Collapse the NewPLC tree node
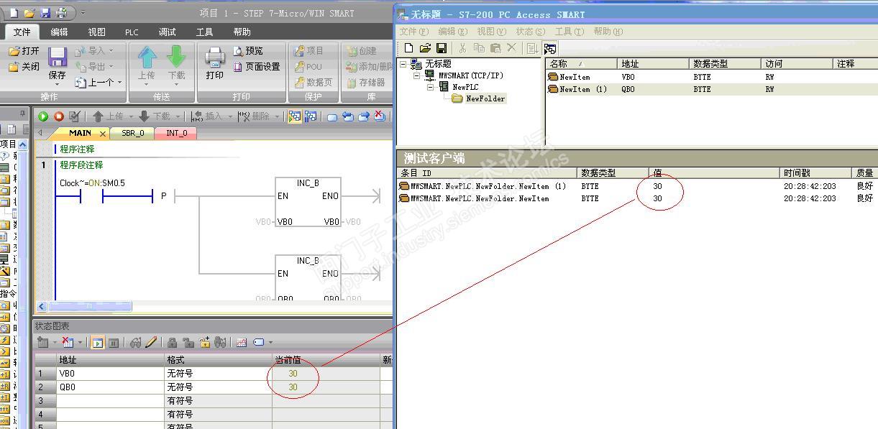878x429 pixels. click(x=431, y=87)
